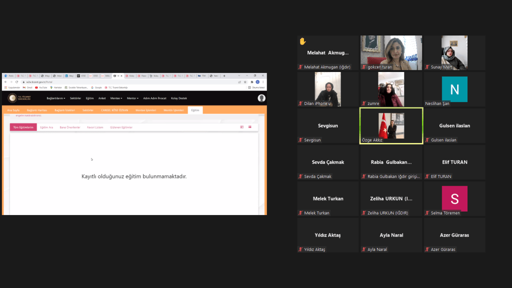The height and width of the screenshot is (288, 512).
Task: Click the Kolay Destek link
Action: point(179,98)
